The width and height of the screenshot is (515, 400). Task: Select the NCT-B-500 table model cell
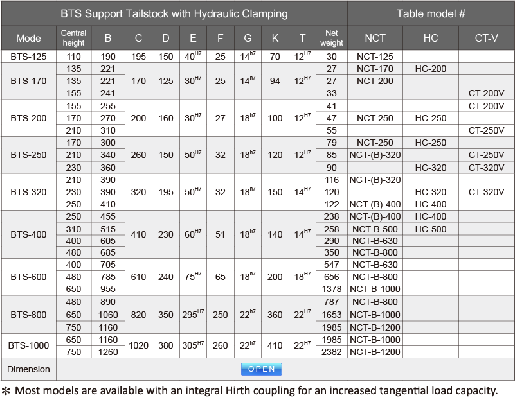[x=375, y=229]
